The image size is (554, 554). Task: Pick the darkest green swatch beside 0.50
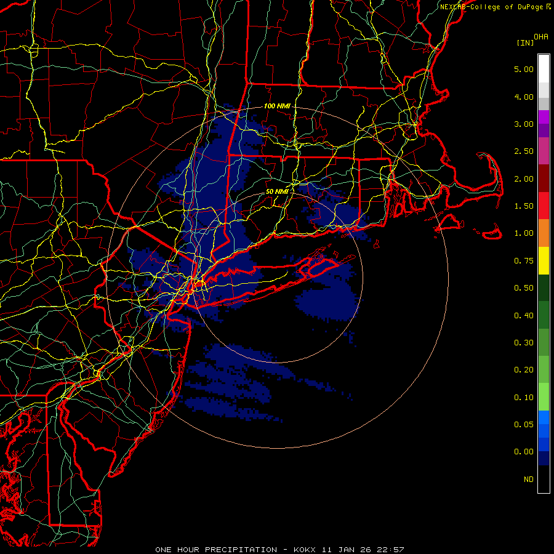544,287
